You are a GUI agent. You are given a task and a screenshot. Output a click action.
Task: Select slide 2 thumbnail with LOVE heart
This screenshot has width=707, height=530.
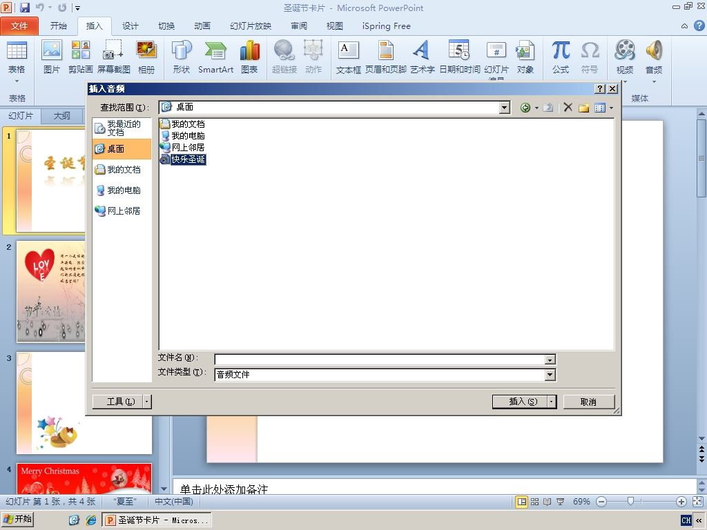[x=51, y=292]
